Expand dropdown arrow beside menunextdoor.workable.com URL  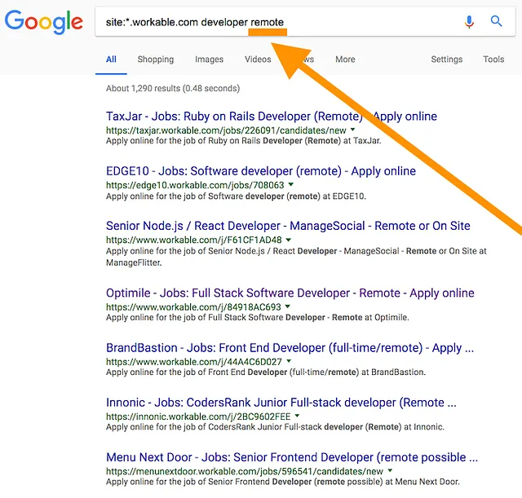[x=390, y=471]
